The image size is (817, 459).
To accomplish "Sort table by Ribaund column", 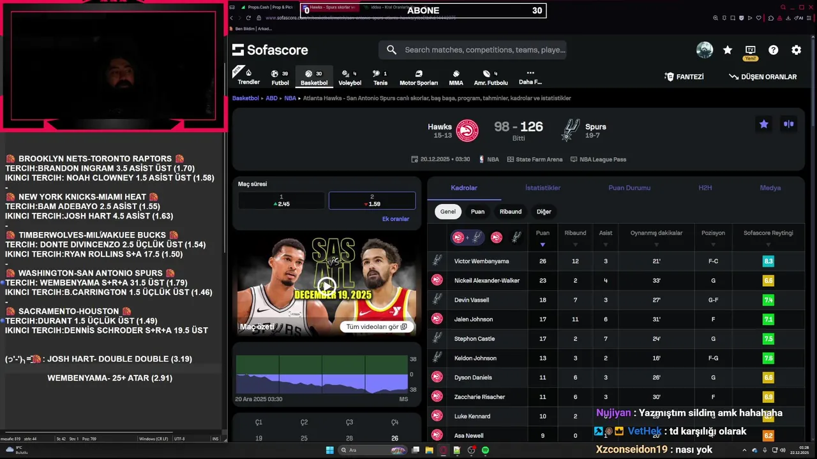I will tap(575, 238).
